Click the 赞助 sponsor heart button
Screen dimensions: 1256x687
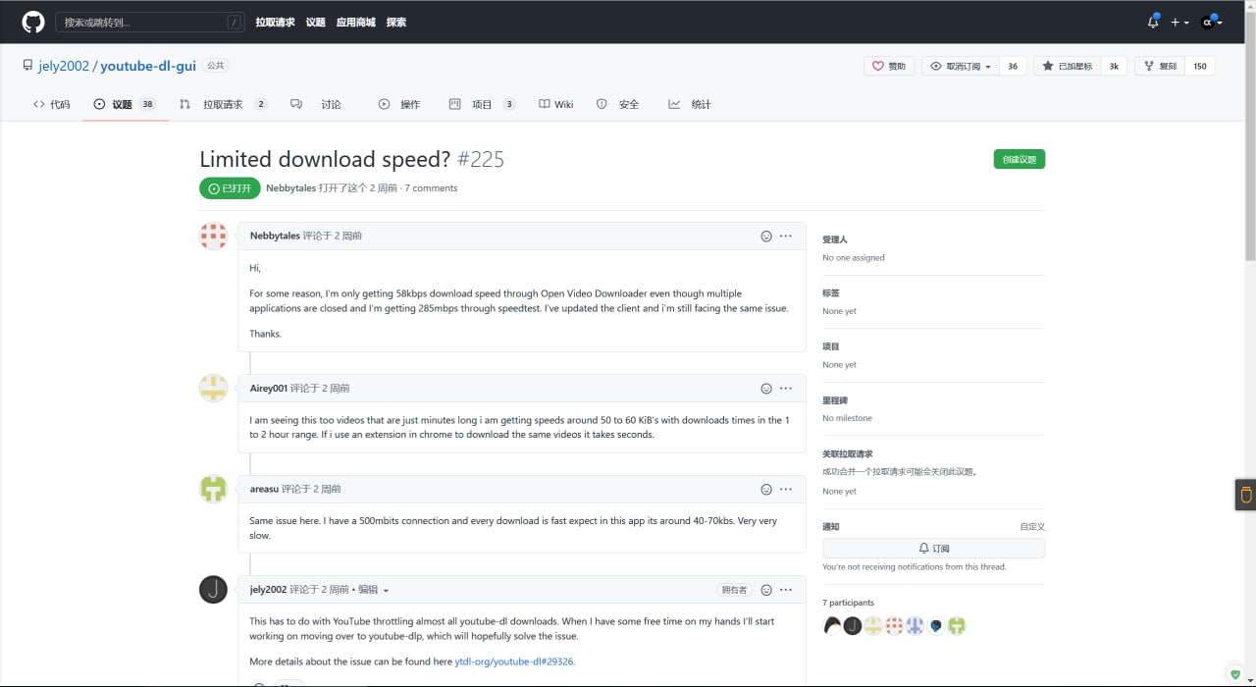click(889, 66)
